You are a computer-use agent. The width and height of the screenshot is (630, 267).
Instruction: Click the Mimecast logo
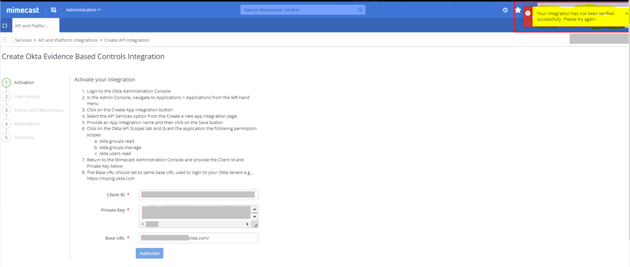(x=23, y=10)
